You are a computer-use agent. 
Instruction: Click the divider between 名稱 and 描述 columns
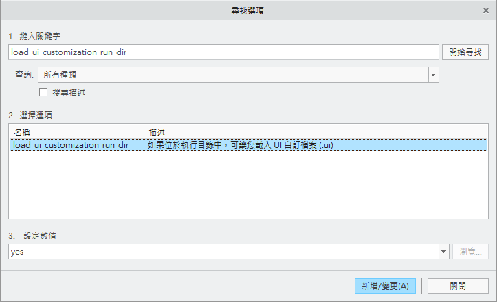pos(144,131)
